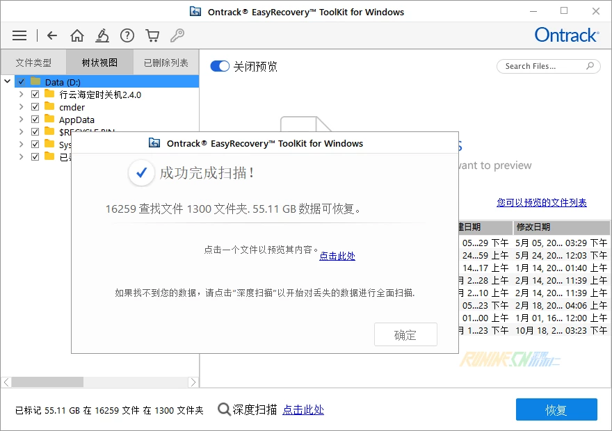The image size is (612, 431).
Task: Click the microscope tools icon
Action: click(102, 35)
